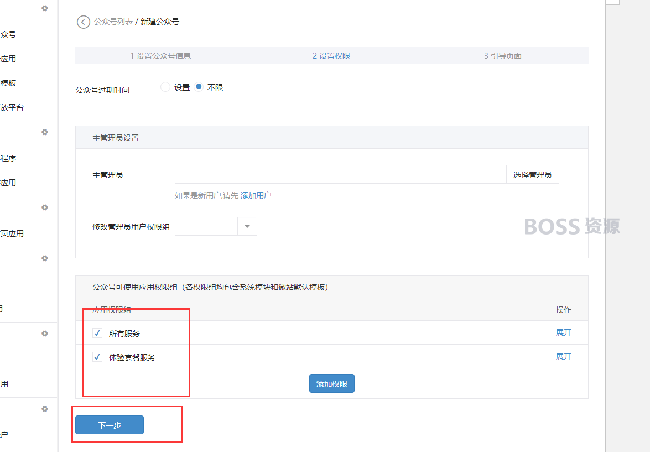This screenshot has width=650, height=452.
Task: Open 修改管理员用户权限组 combo box
Action: click(x=216, y=226)
